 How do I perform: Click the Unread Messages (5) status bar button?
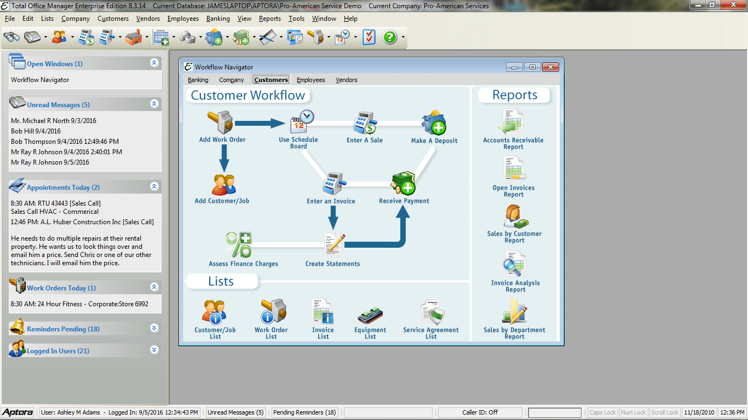pos(235,412)
